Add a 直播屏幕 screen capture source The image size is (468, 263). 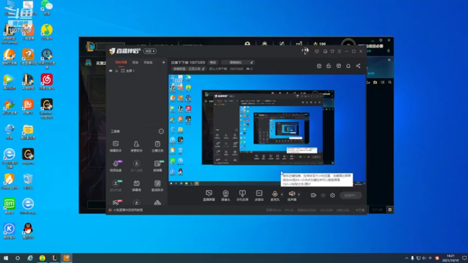tap(209, 196)
